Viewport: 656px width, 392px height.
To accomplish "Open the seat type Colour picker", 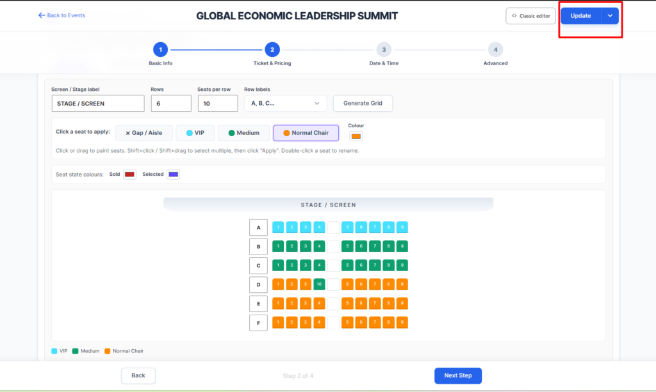I will tap(356, 136).
